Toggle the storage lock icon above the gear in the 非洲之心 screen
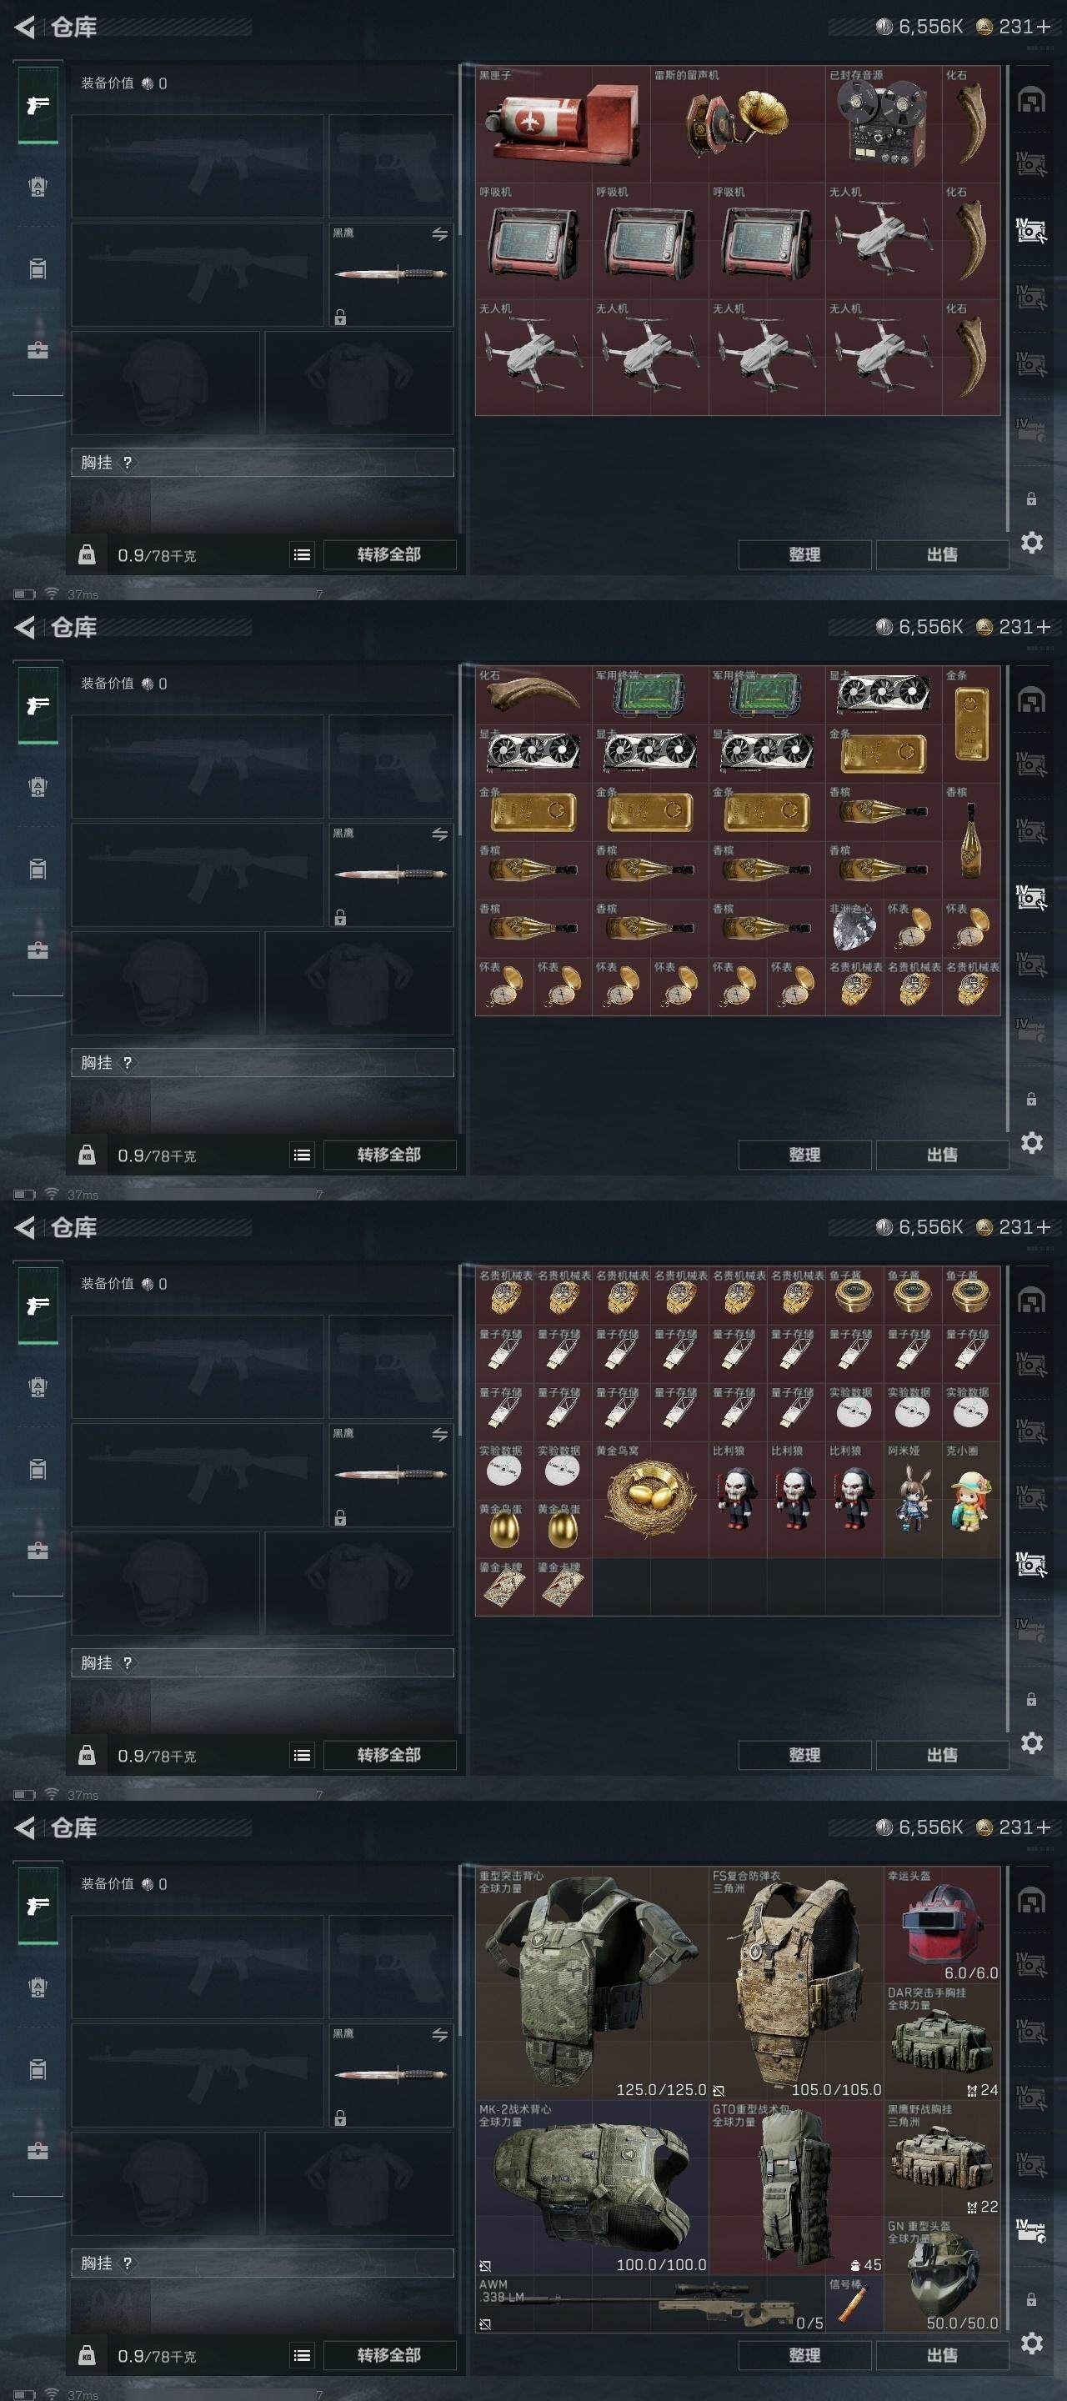The height and width of the screenshot is (2401, 1067). click(x=1032, y=1099)
